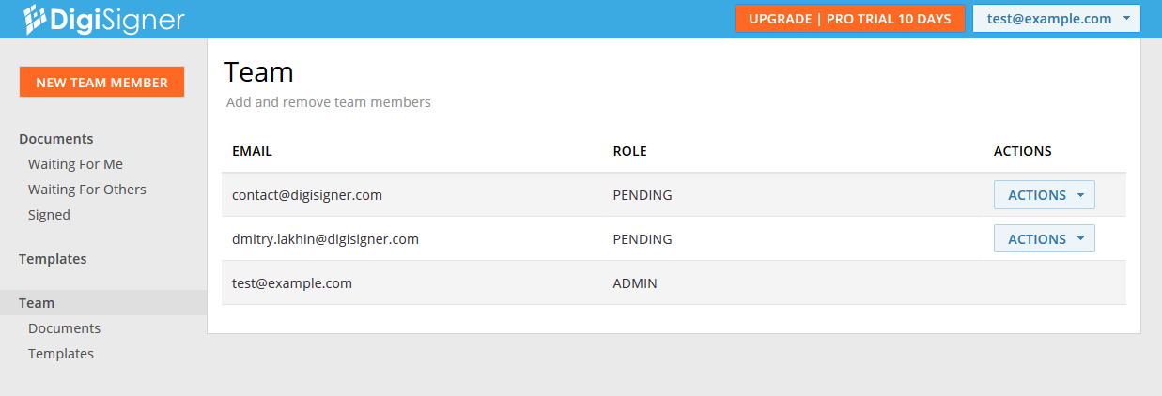Click the dmitry.lakhin@digisigner.com email row

click(325, 239)
